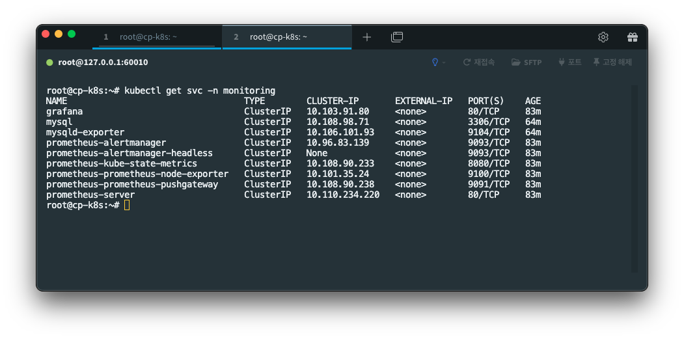Click the mysql service row name

pos(59,122)
